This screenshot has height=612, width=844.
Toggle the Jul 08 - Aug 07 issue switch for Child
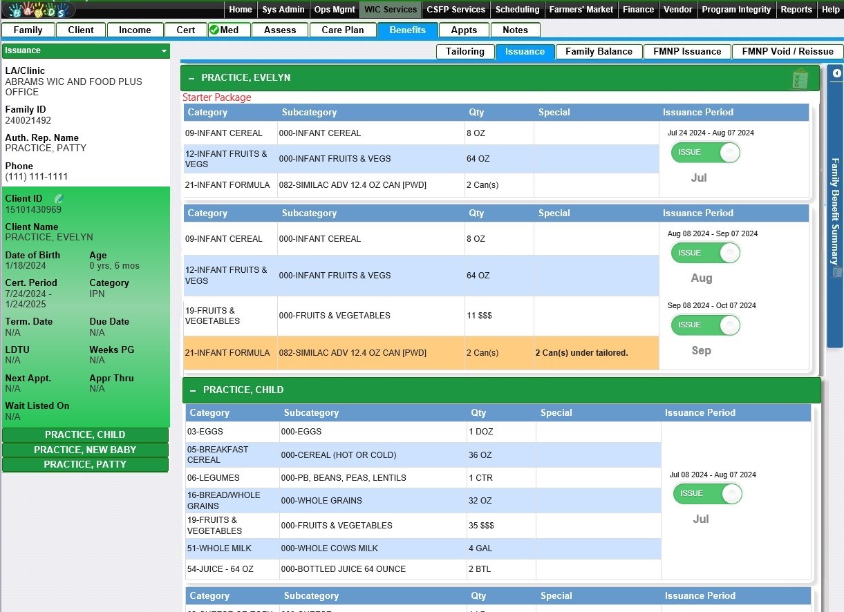click(707, 494)
